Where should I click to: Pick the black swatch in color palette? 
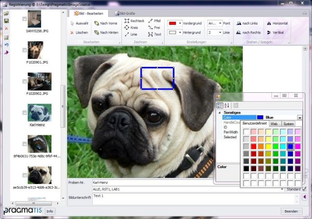pos(246,168)
